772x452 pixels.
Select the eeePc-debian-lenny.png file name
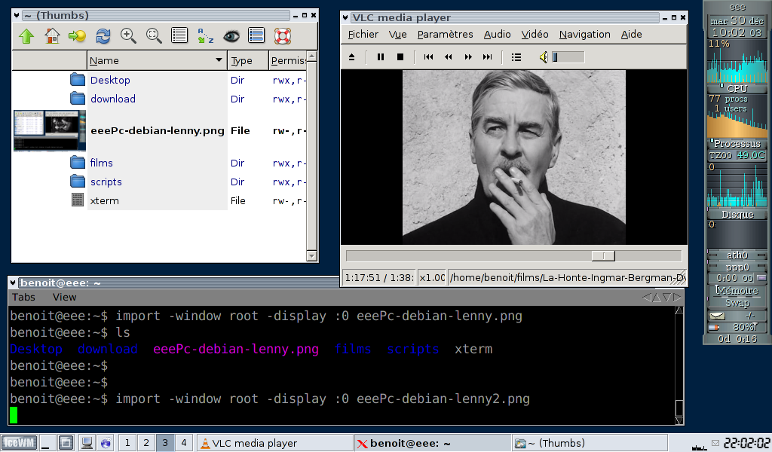coord(157,131)
